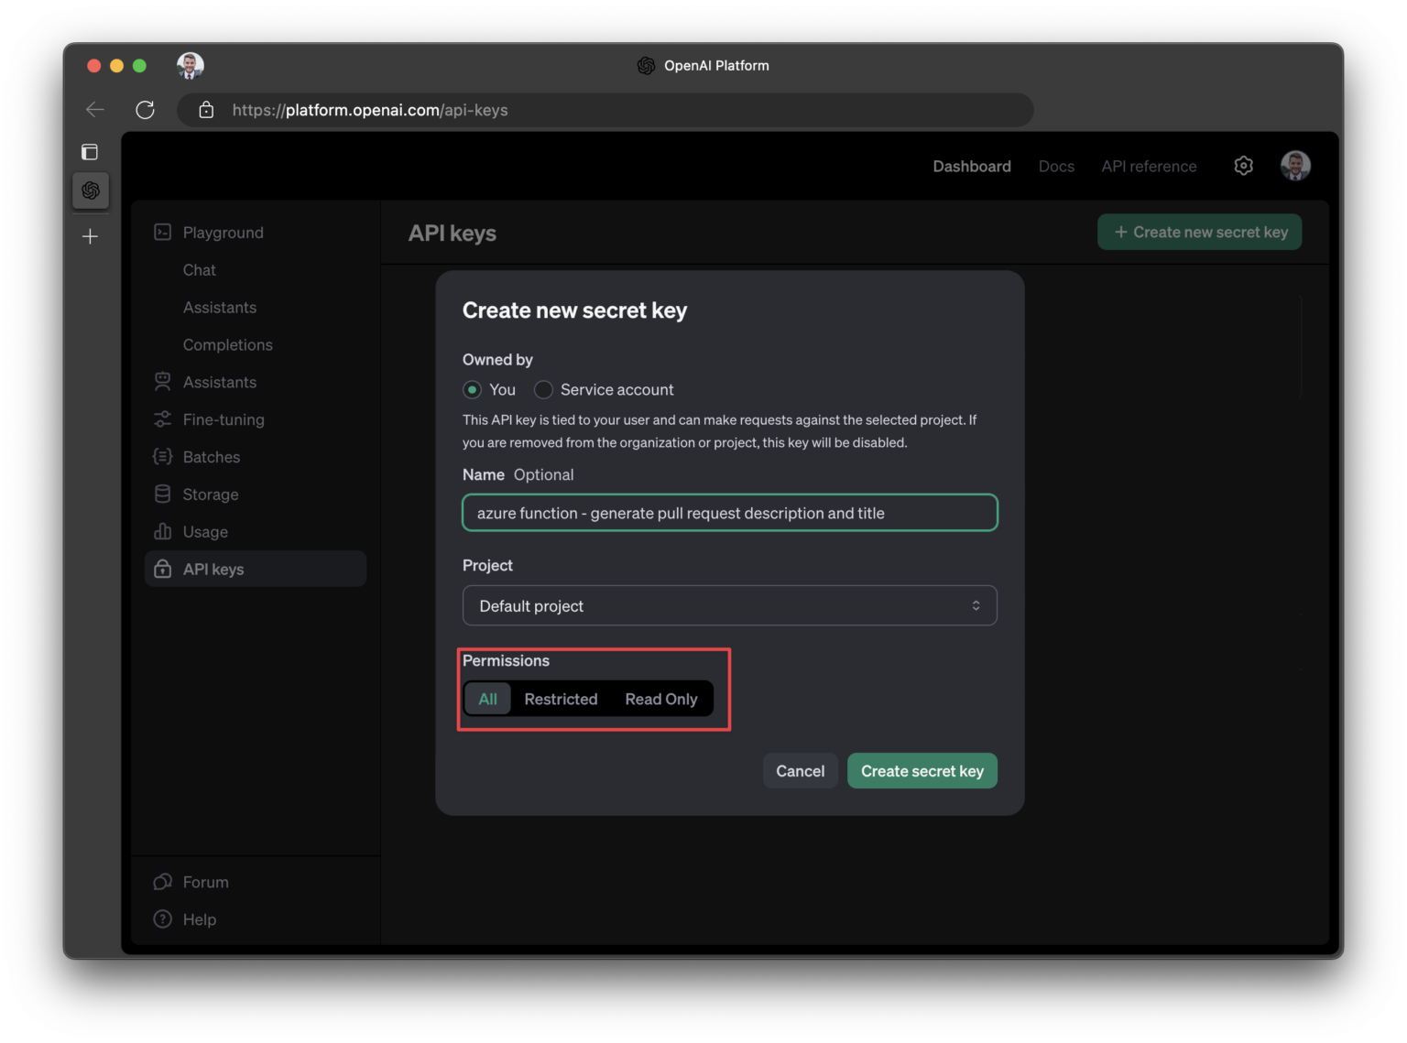Click the key Name input field
Image resolution: width=1407 pixels, height=1043 pixels.
(x=729, y=513)
